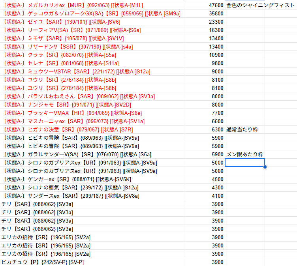This screenshot has height=266, width=297.
Task: Click the ゲッコウガ＆ゾロアークGX card cell
Action: [x=92, y=13]
